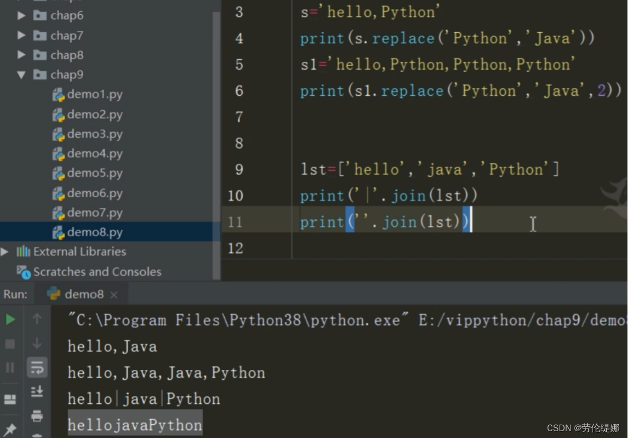Select demo8.py in the project tree
This screenshot has width=628, height=438.
point(95,232)
